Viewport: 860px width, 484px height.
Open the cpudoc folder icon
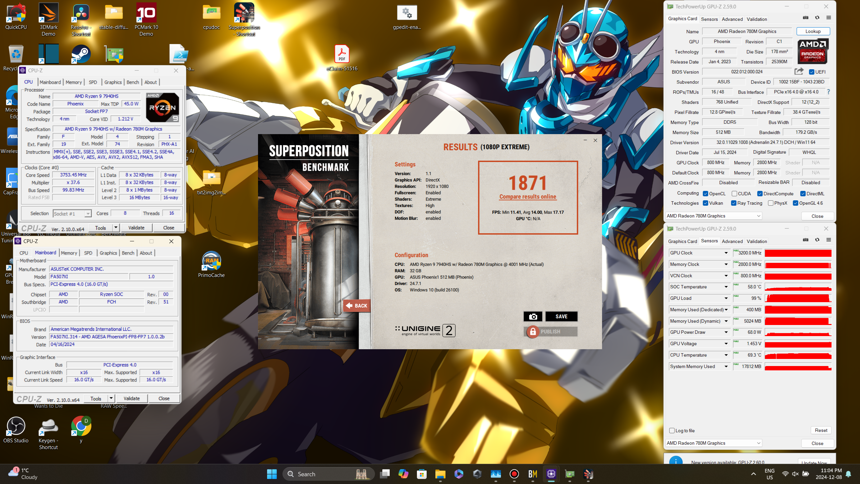pyautogui.click(x=211, y=17)
